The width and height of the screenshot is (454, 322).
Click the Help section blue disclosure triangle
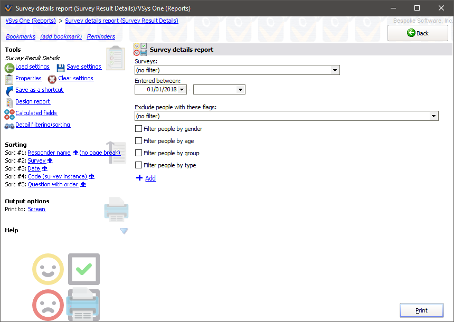pos(124,231)
